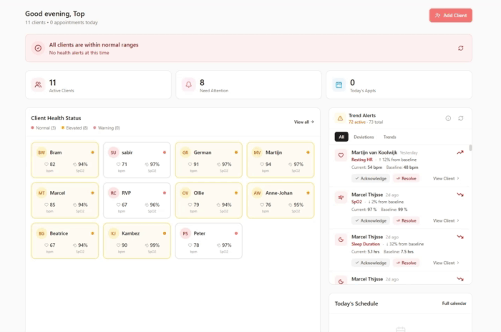This screenshot has height=332, width=501.
Task: Switch to the Deviations tab
Action: 364,137
